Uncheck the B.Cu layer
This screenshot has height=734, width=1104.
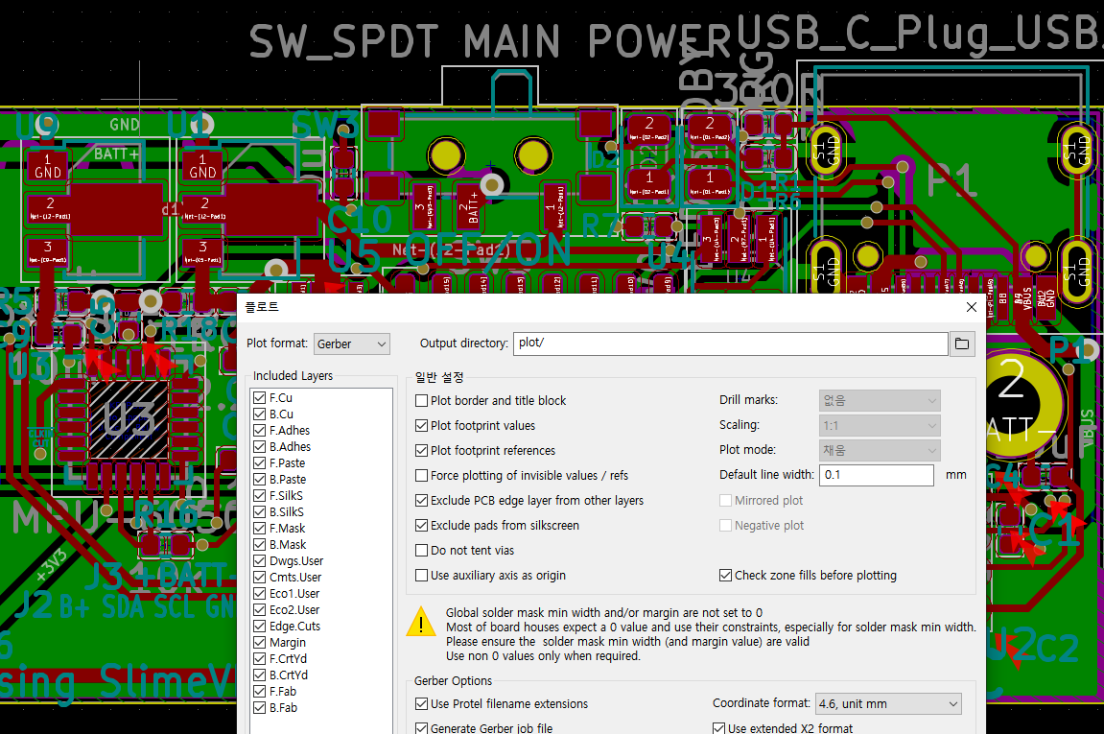click(259, 414)
